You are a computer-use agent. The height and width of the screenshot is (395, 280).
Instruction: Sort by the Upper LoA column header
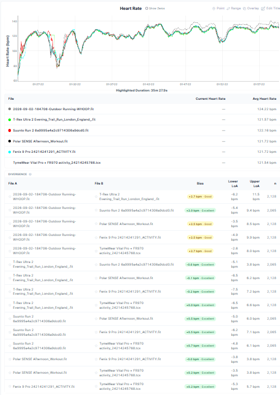255,183
